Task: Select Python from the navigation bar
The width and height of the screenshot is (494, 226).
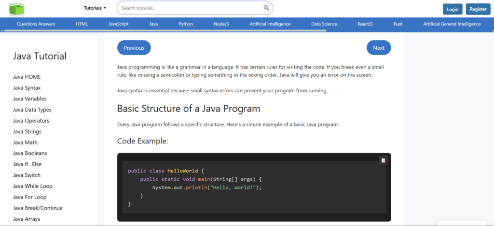Action: point(185,24)
